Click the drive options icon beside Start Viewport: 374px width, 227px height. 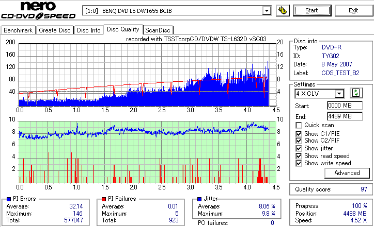(x=283, y=10)
